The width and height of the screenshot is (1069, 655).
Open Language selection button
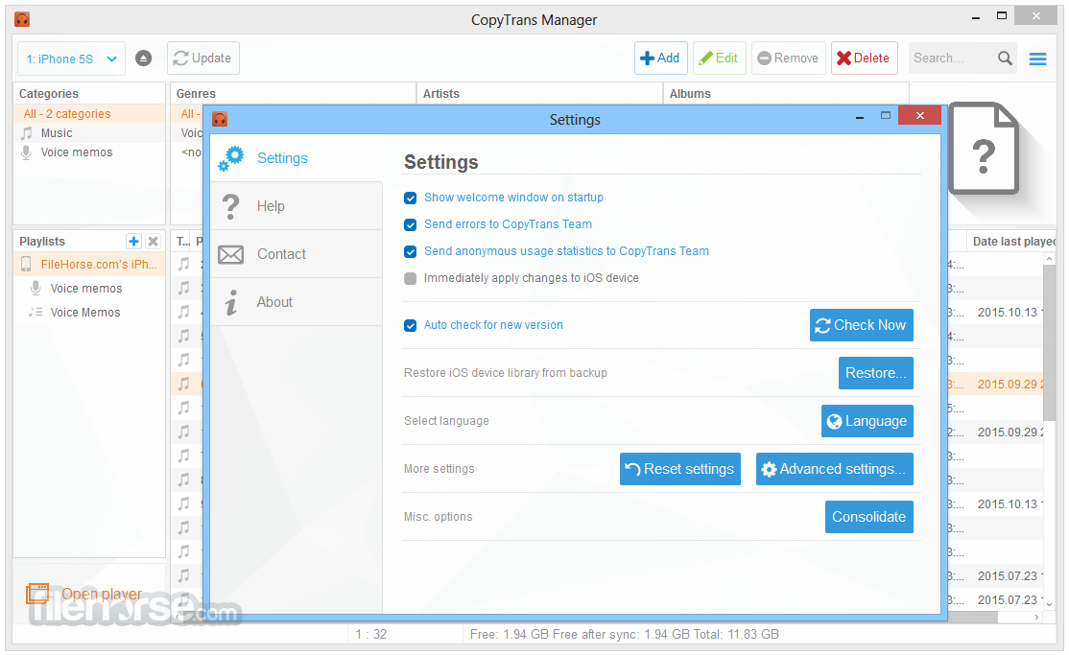pos(867,421)
